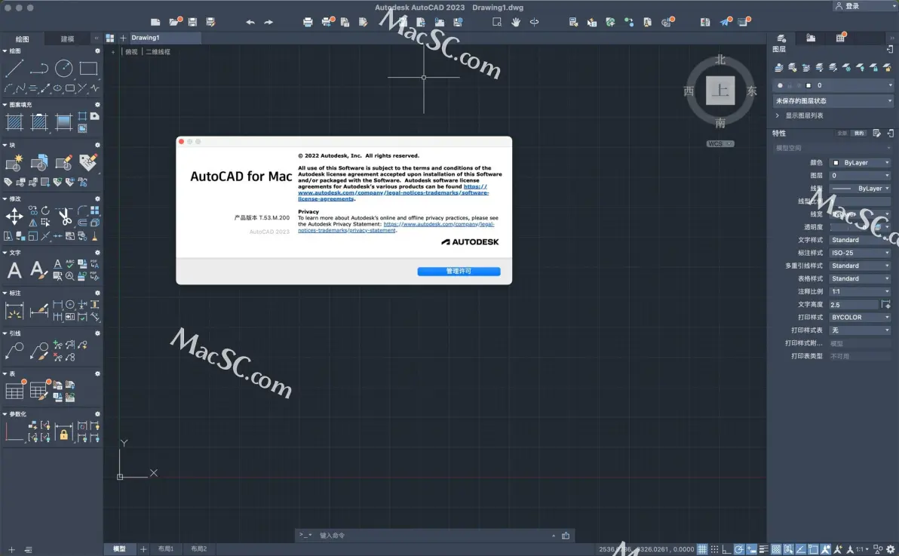Add a new layout with plus button

[143, 549]
